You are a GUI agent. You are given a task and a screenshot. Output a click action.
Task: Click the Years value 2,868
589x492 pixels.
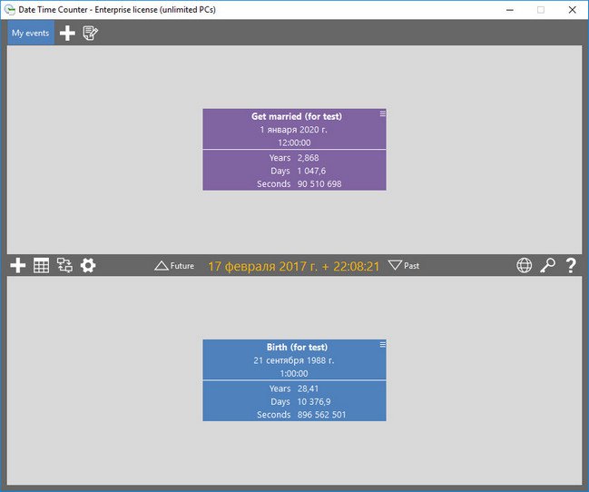click(308, 158)
